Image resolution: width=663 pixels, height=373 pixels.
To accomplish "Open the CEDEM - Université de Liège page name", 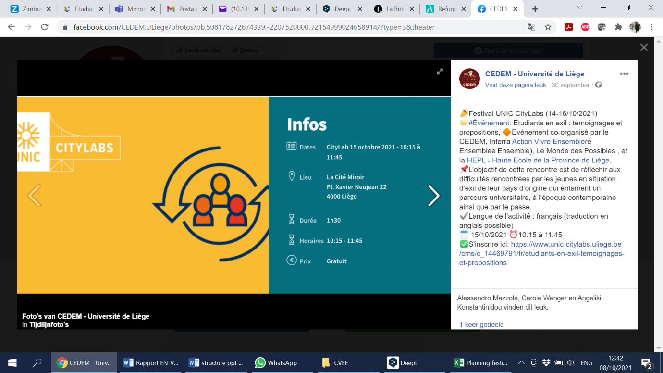I will [535, 74].
